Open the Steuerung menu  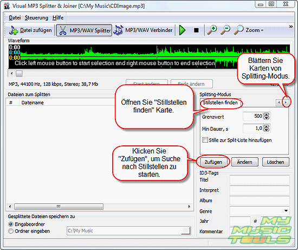click(x=36, y=18)
